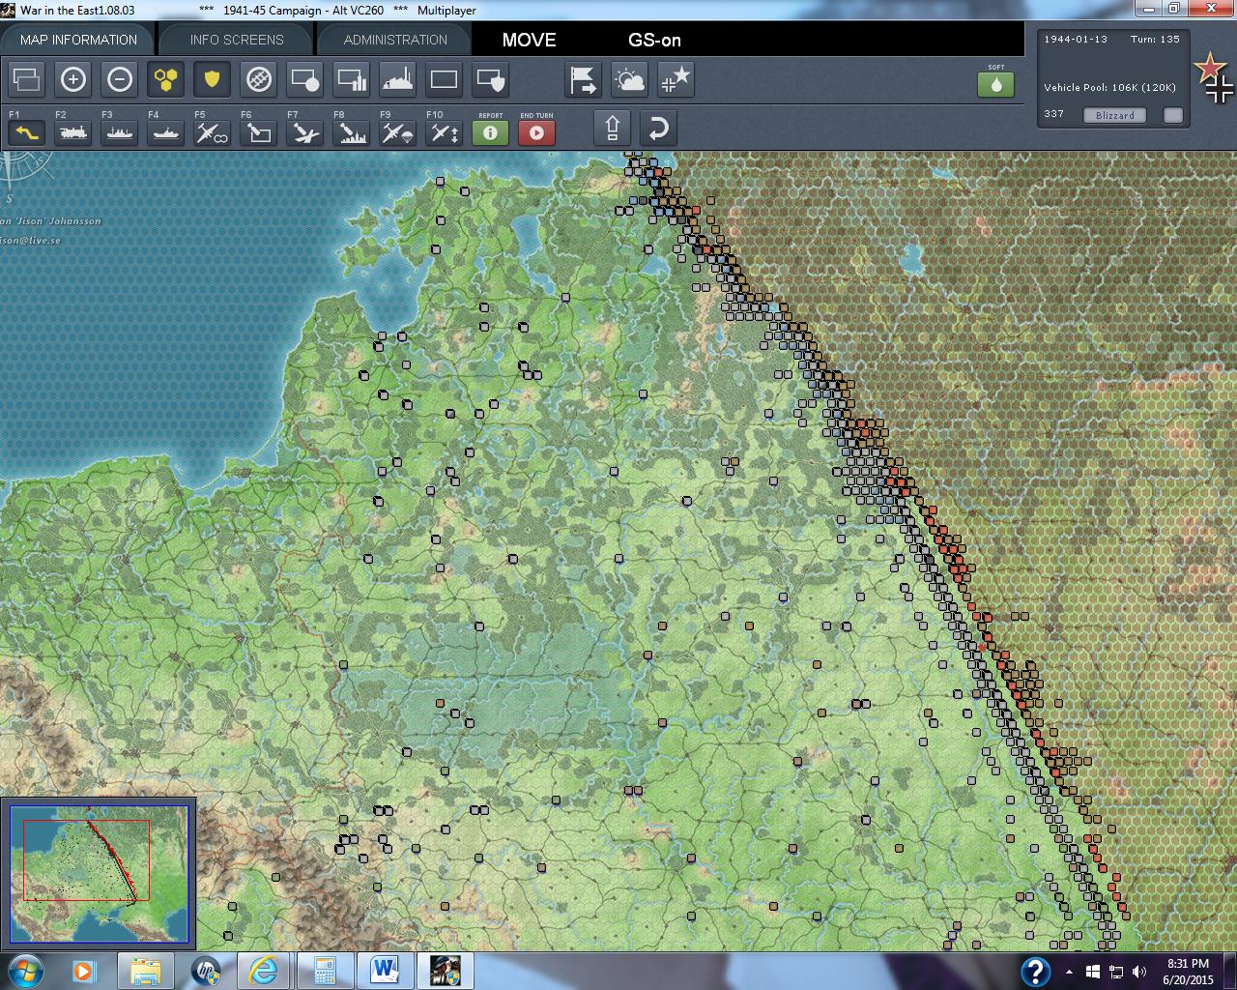This screenshot has width=1237, height=990.
Task: Click the Soviet star and German cross emblem
Action: pyautogui.click(x=1213, y=78)
